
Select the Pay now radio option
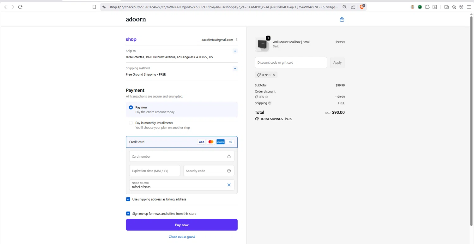(x=131, y=108)
